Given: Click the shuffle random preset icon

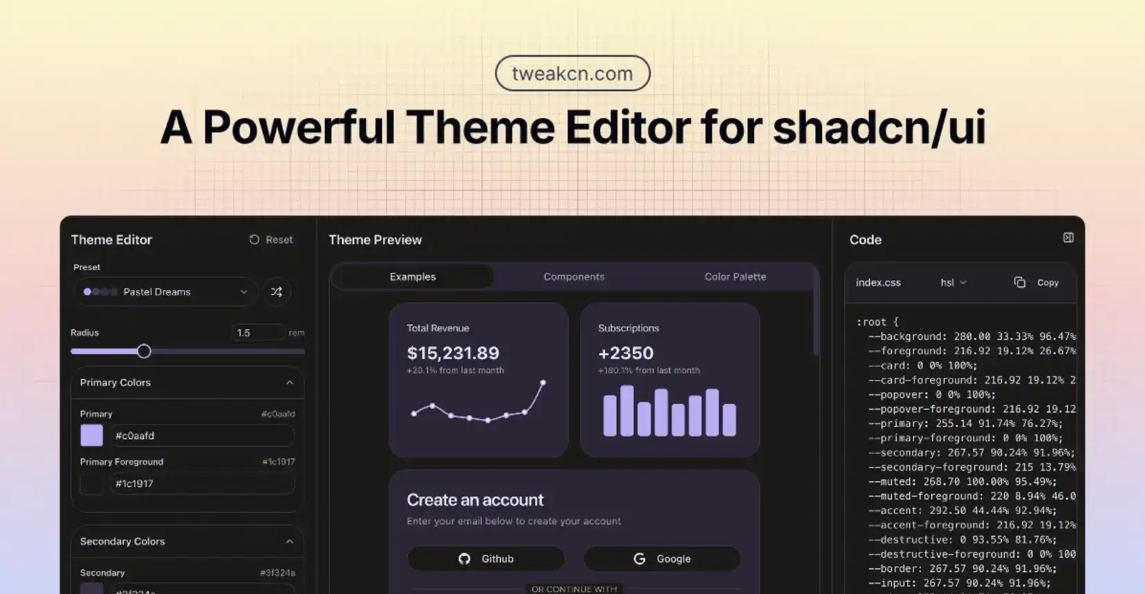Looking at the screenshot, I should (x=277, y=291).
